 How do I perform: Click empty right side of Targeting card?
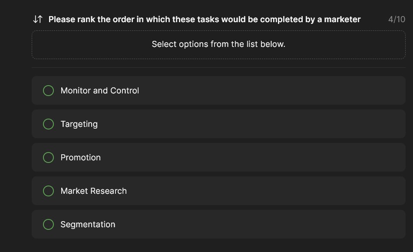[x=304, y=124]
